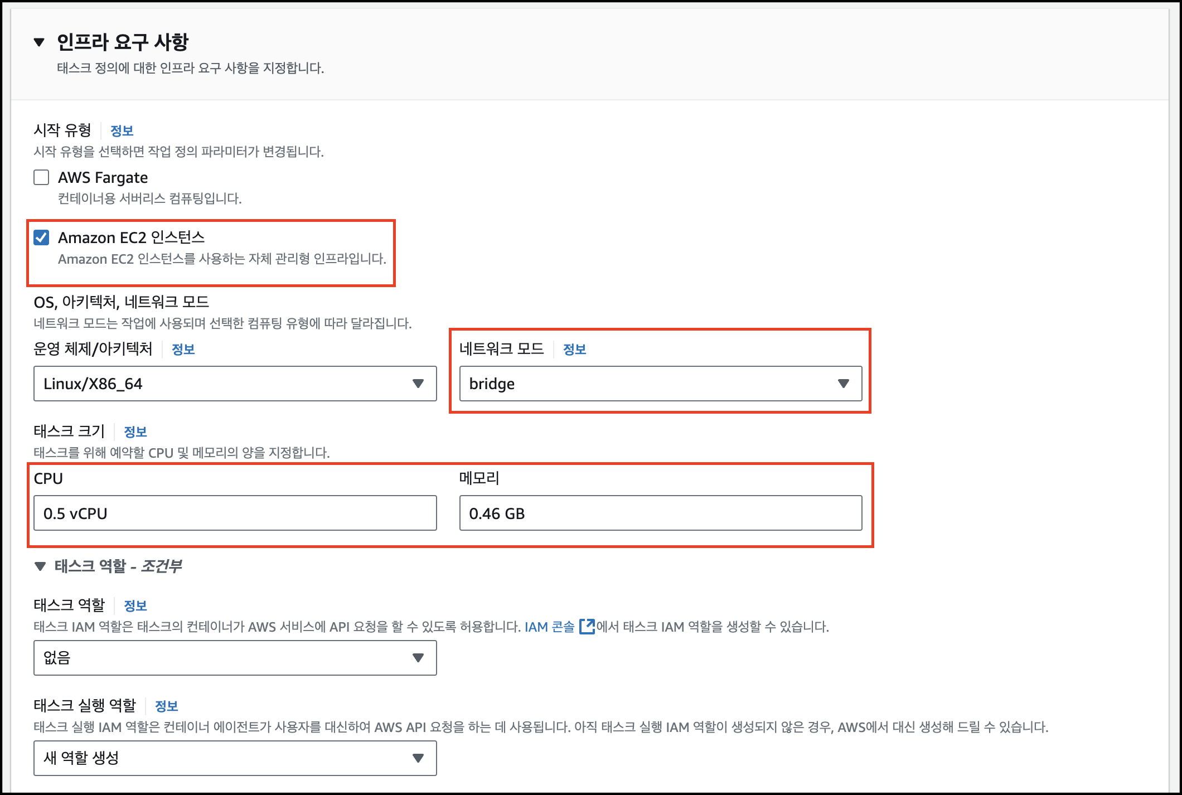The image size is (1182, 795).
Task: Click the OS, 아키텍처, 네트워크 모드 heading
Action: (x=122, y=302)
